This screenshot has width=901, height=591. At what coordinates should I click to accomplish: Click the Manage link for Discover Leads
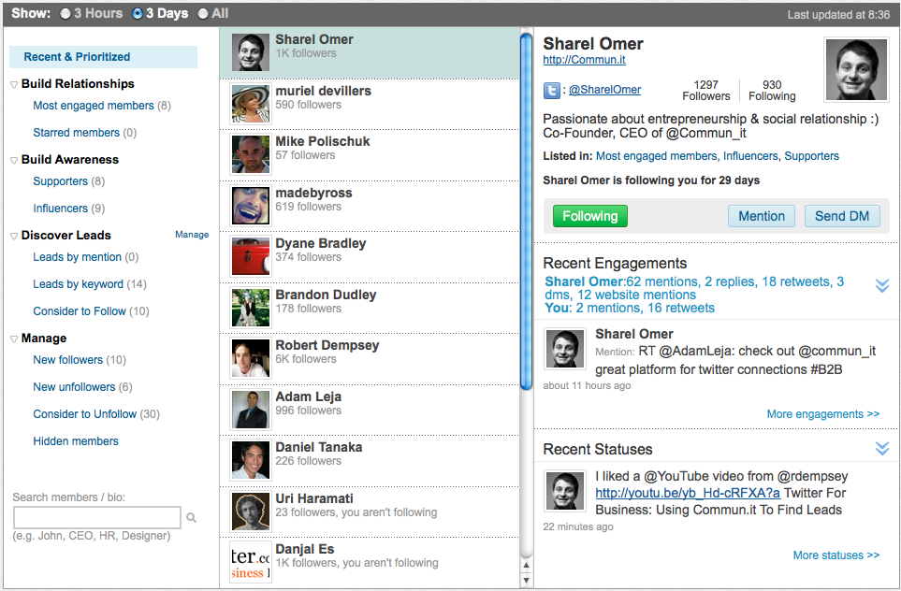pos(192,235)
